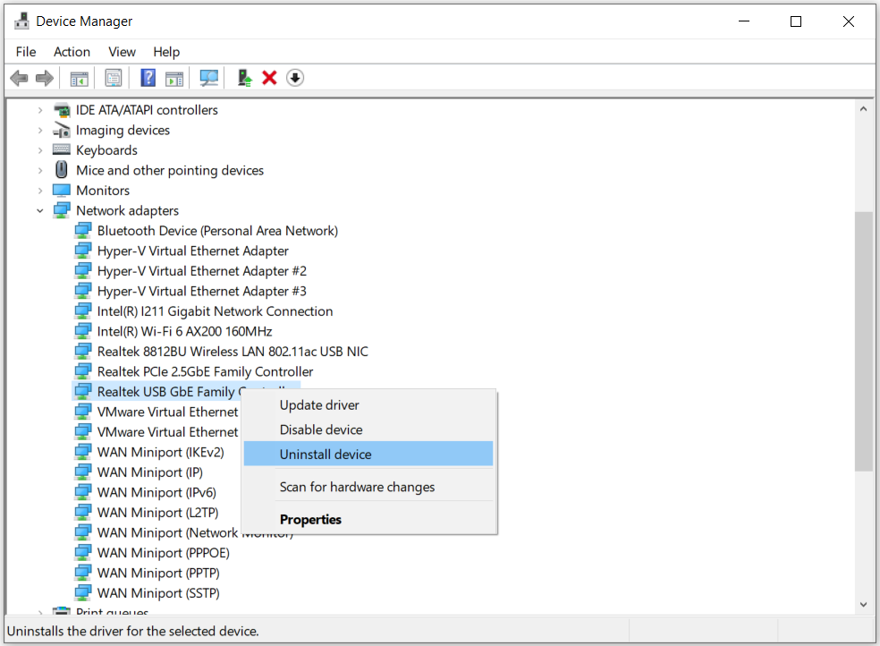Click the Update device driver toolbar icon
The image size is (880, 646).
click(244, 78)
